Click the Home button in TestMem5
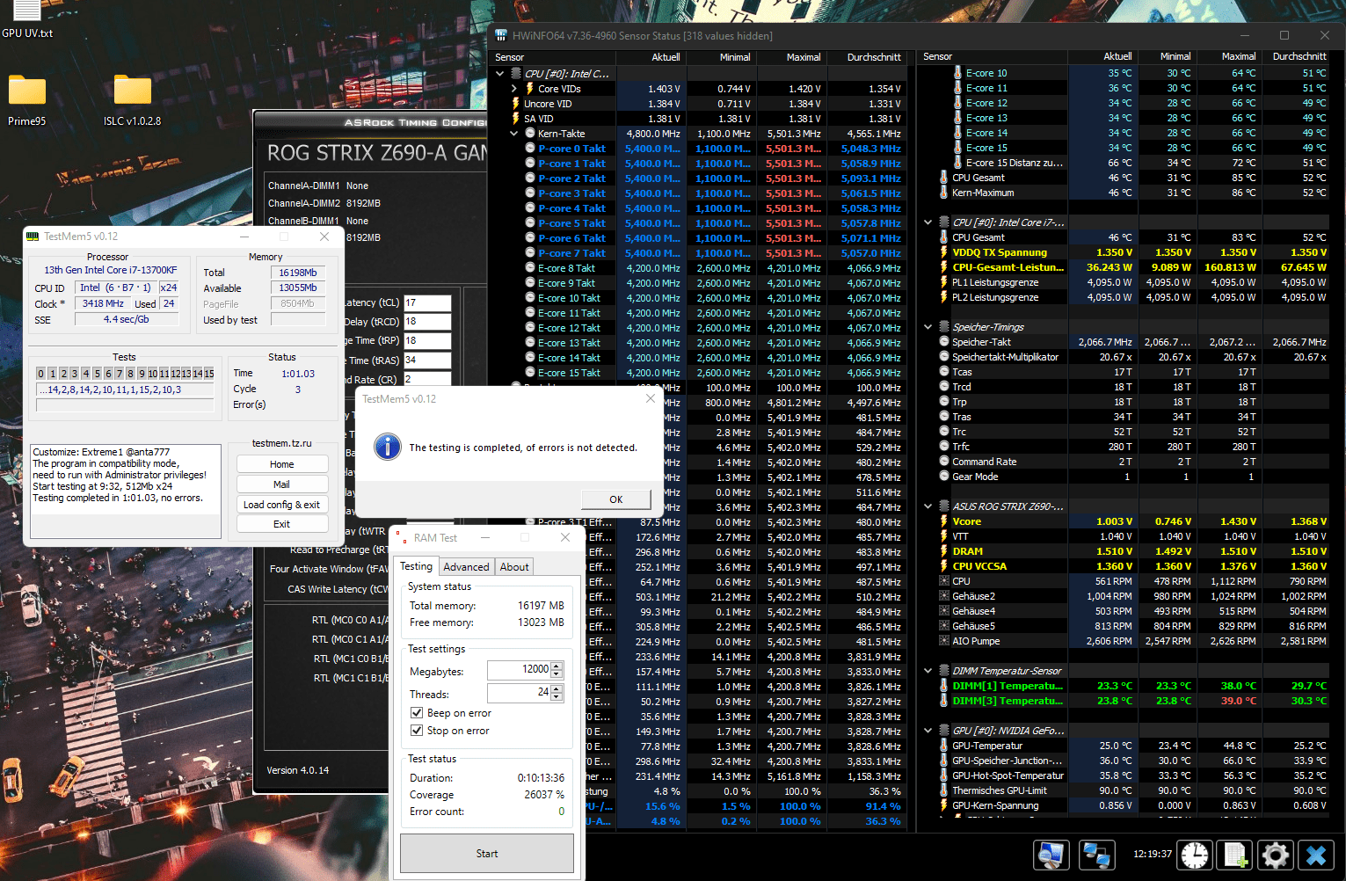 pos(282,464)
